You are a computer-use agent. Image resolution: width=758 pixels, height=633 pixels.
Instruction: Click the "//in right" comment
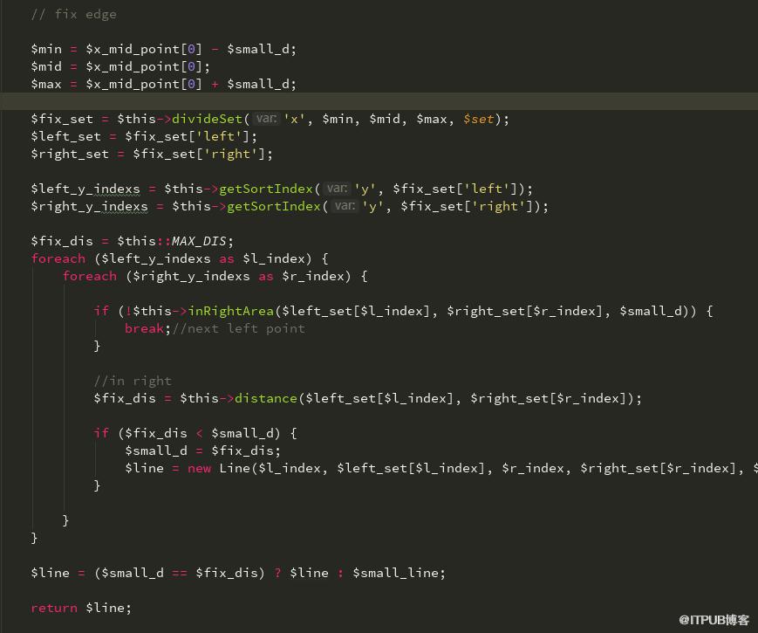coord(133,381)
